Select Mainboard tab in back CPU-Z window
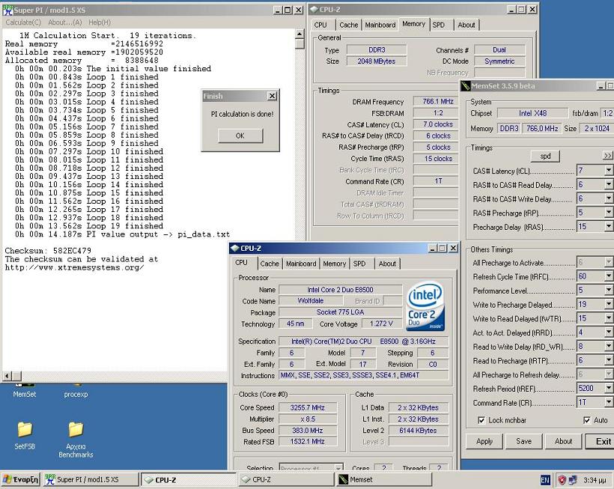The image size is (614, 489). click(x=380, y=25)
